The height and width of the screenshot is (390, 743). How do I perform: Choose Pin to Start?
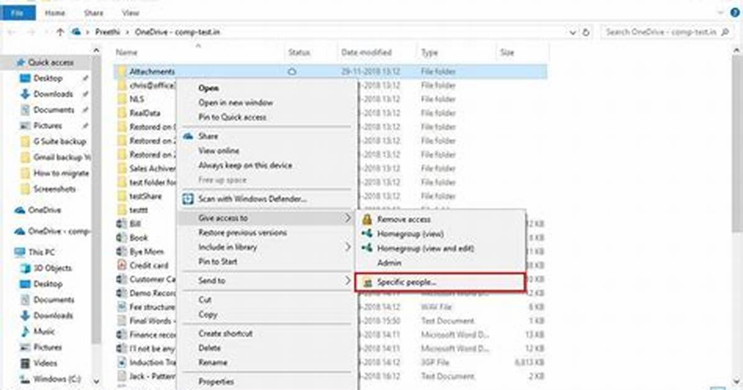point(217,261)
